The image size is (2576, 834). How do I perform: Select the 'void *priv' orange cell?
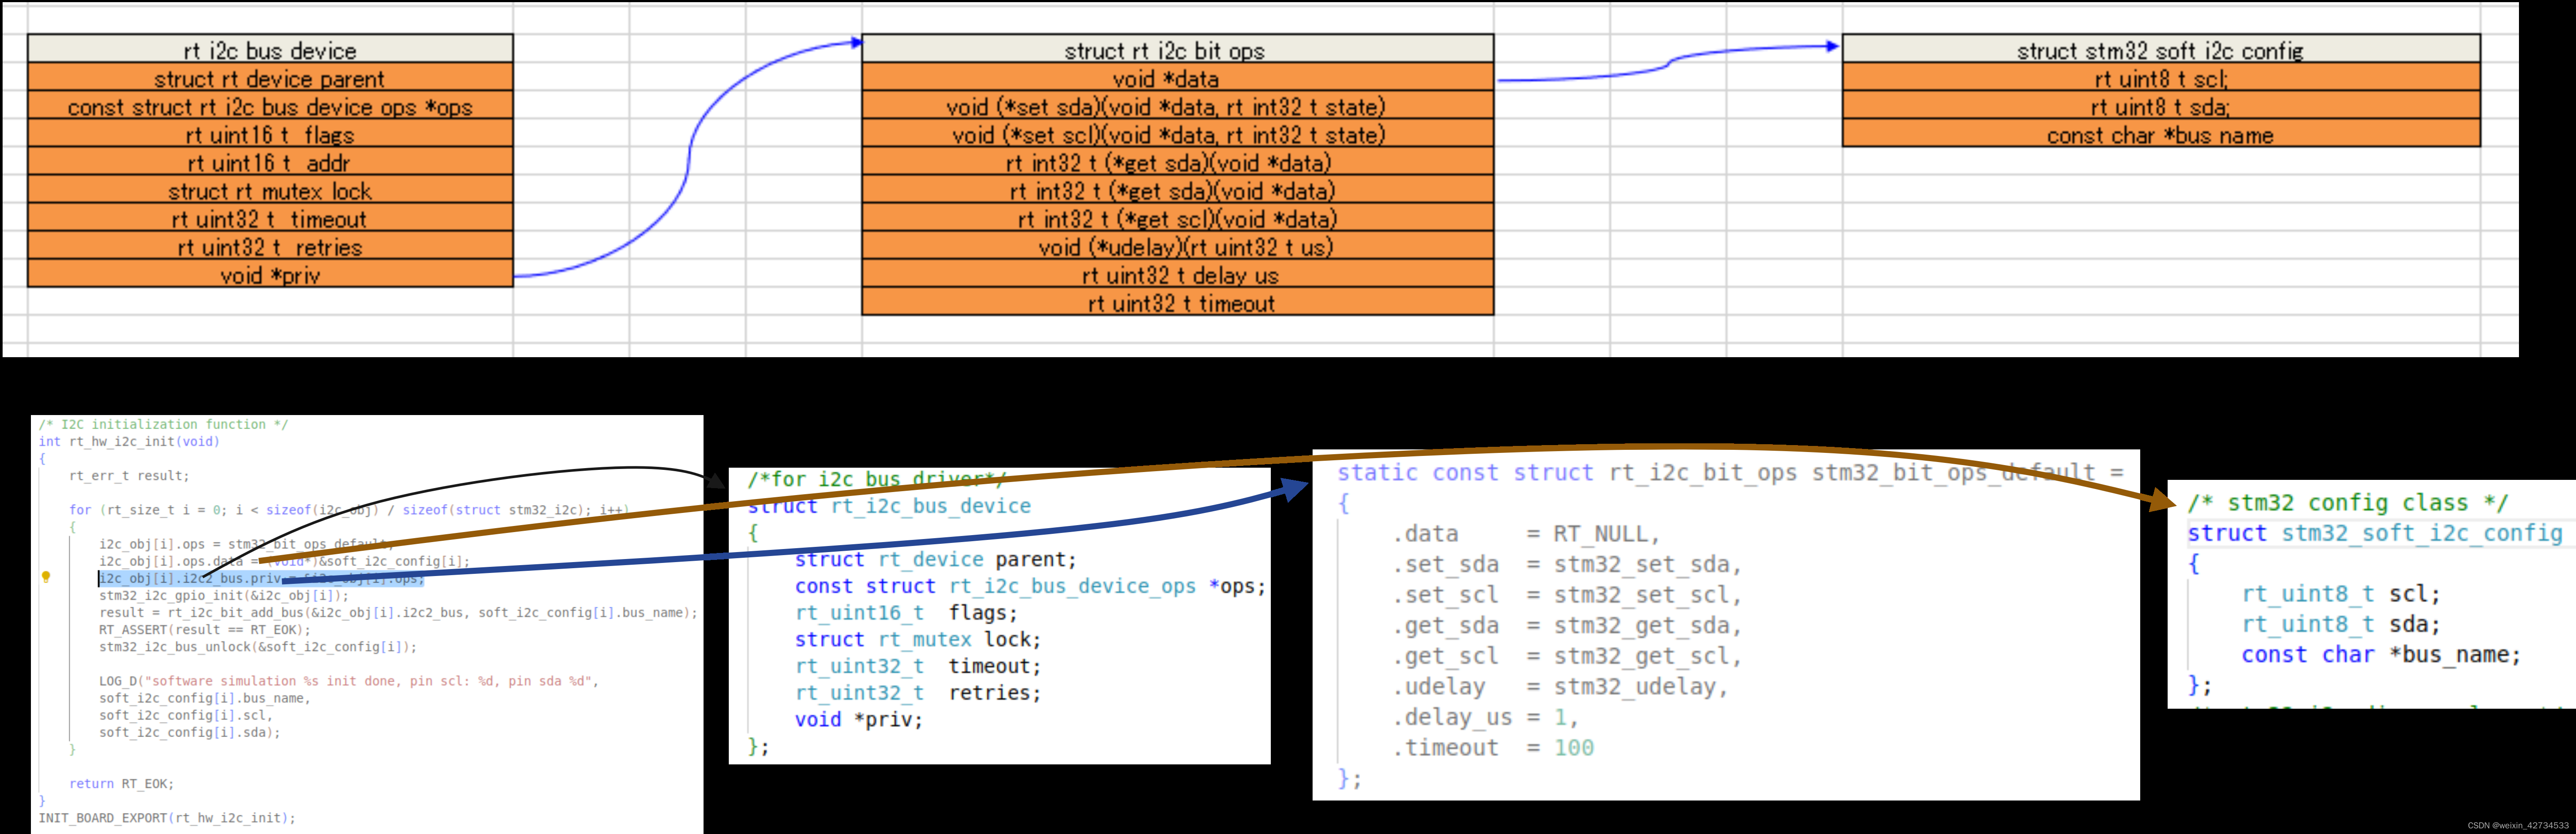pos(270,275)
